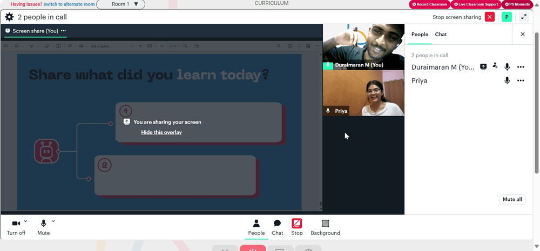This screenshot has width=540, height=251.
Task: Click the page number field showing 43
Action: pyautogui.click(x=162, y=46)
